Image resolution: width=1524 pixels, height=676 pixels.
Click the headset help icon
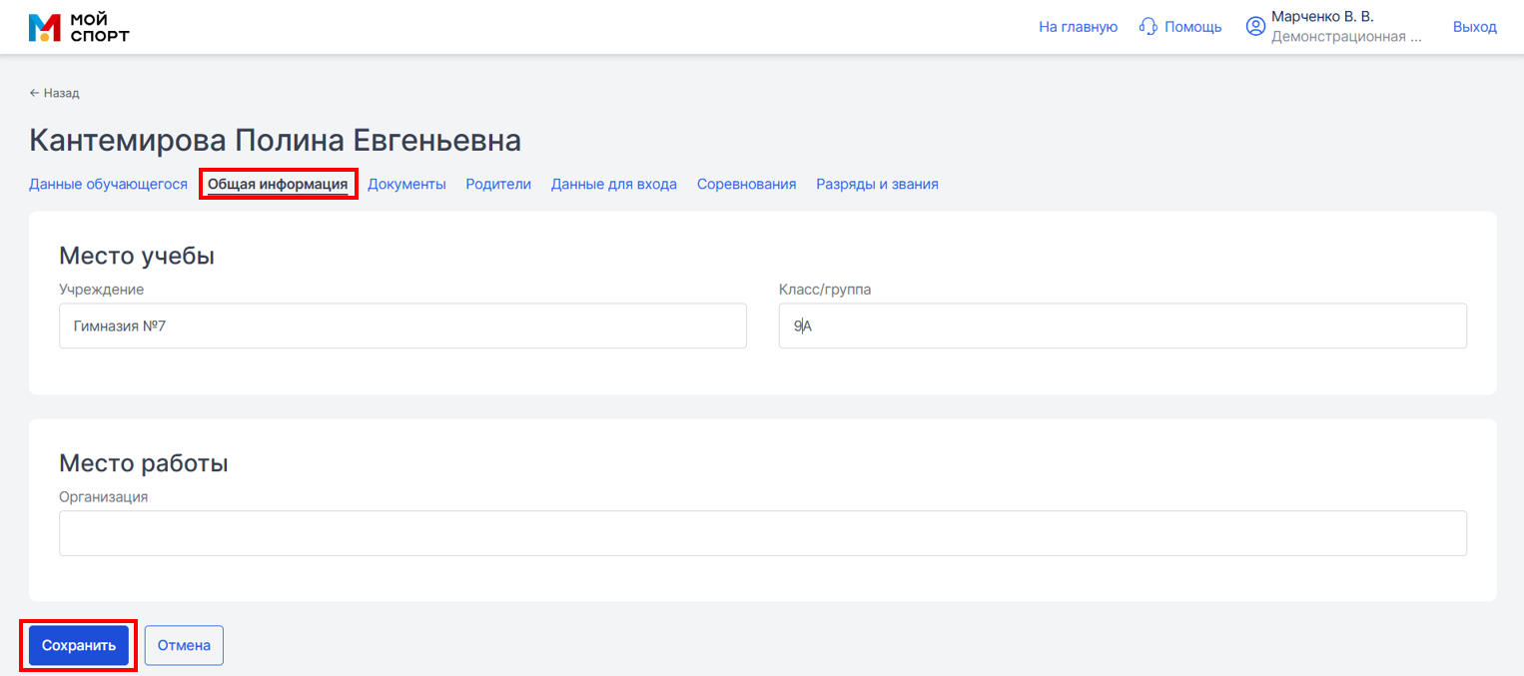1148,27
